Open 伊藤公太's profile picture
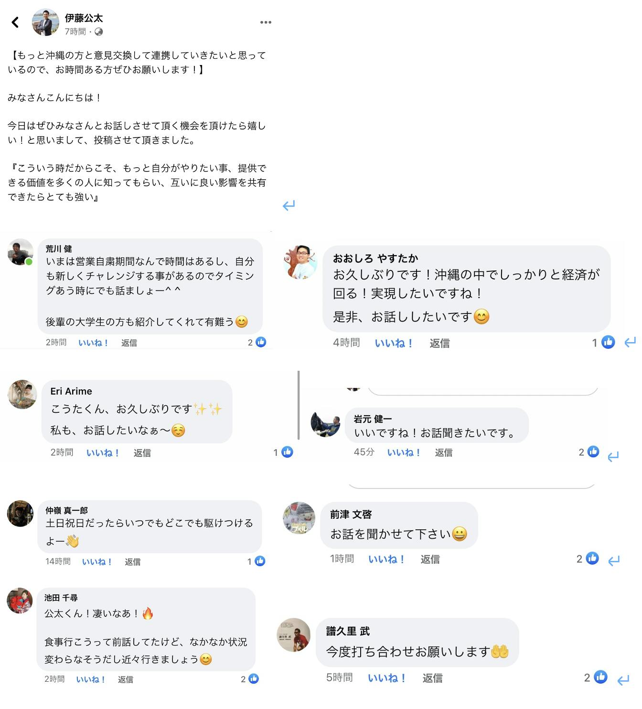The image size is (642, 709). click(45, 22)
